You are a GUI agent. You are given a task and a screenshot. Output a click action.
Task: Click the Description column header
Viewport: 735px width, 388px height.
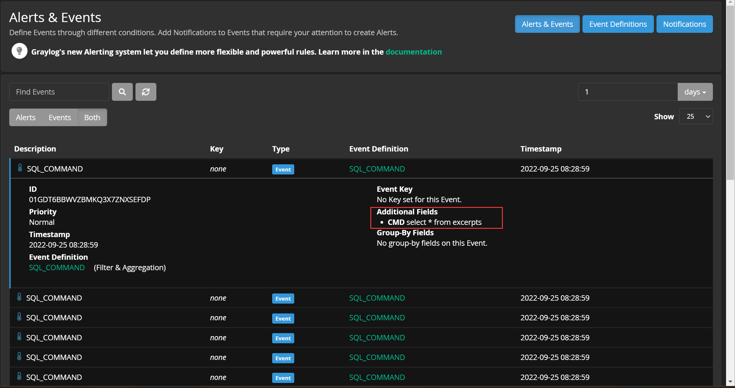(x=35, y=149)
